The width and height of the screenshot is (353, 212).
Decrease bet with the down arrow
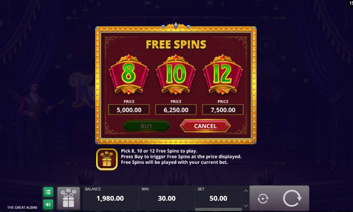pos(246,206)
